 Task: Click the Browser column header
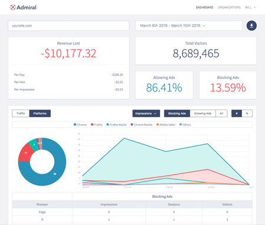42,204
